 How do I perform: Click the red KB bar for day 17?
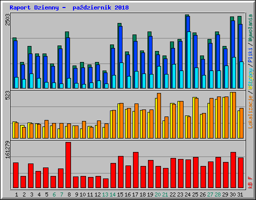coord(135,170)
